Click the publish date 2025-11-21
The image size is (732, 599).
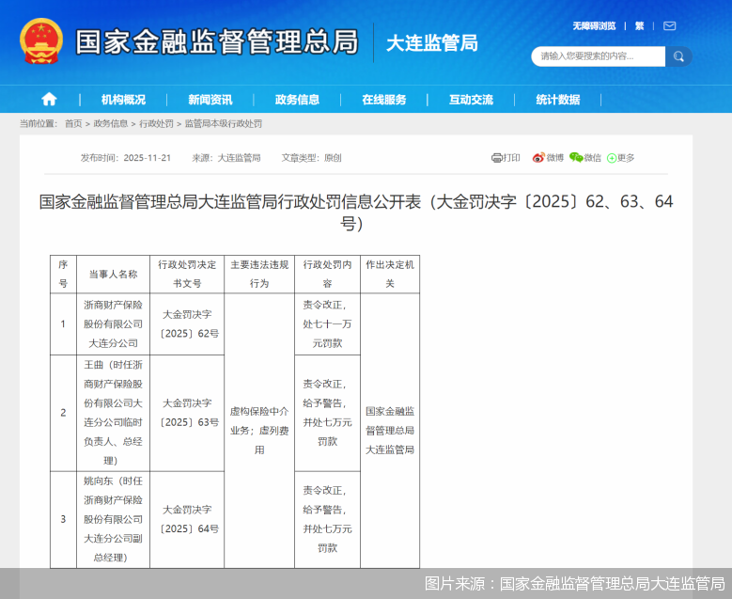click(147, 158)
